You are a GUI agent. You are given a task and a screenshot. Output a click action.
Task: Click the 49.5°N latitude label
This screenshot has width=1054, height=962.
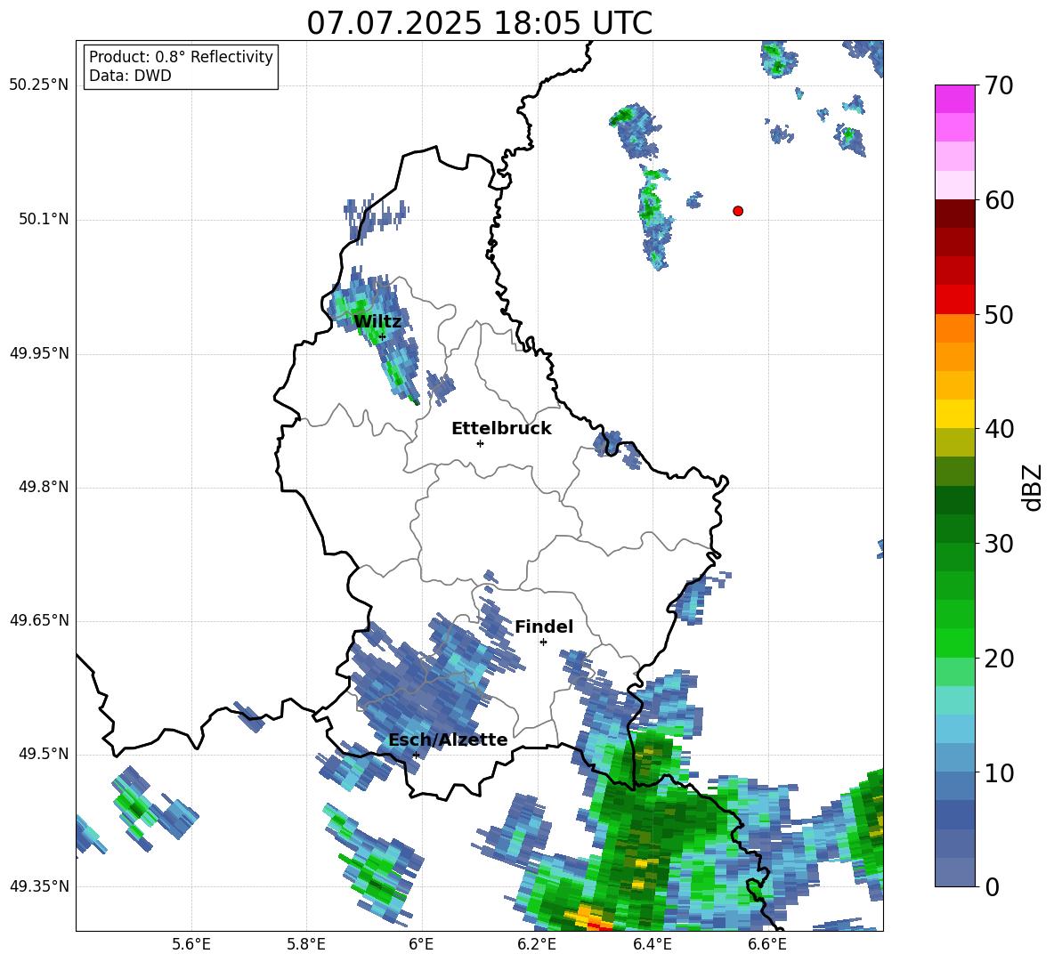pyautogui.click(x=44, y=754)
